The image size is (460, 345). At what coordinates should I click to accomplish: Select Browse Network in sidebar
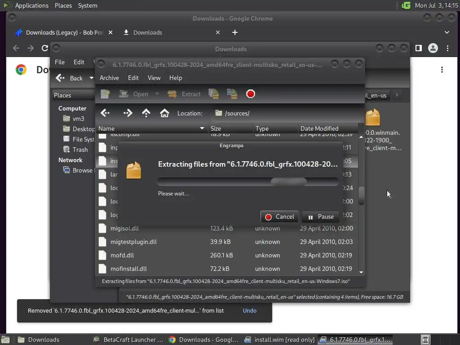pyautogui.click(x=79, y=170)
